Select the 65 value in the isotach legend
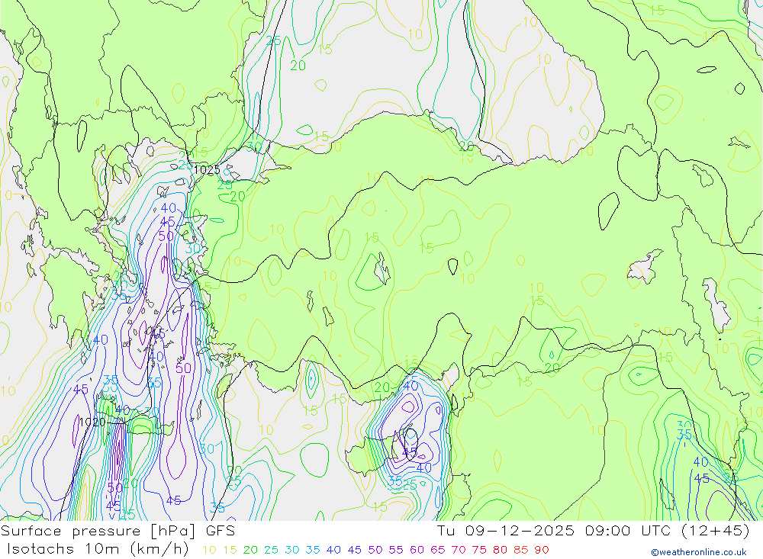The image size is (763, 559). pos(437,550)
